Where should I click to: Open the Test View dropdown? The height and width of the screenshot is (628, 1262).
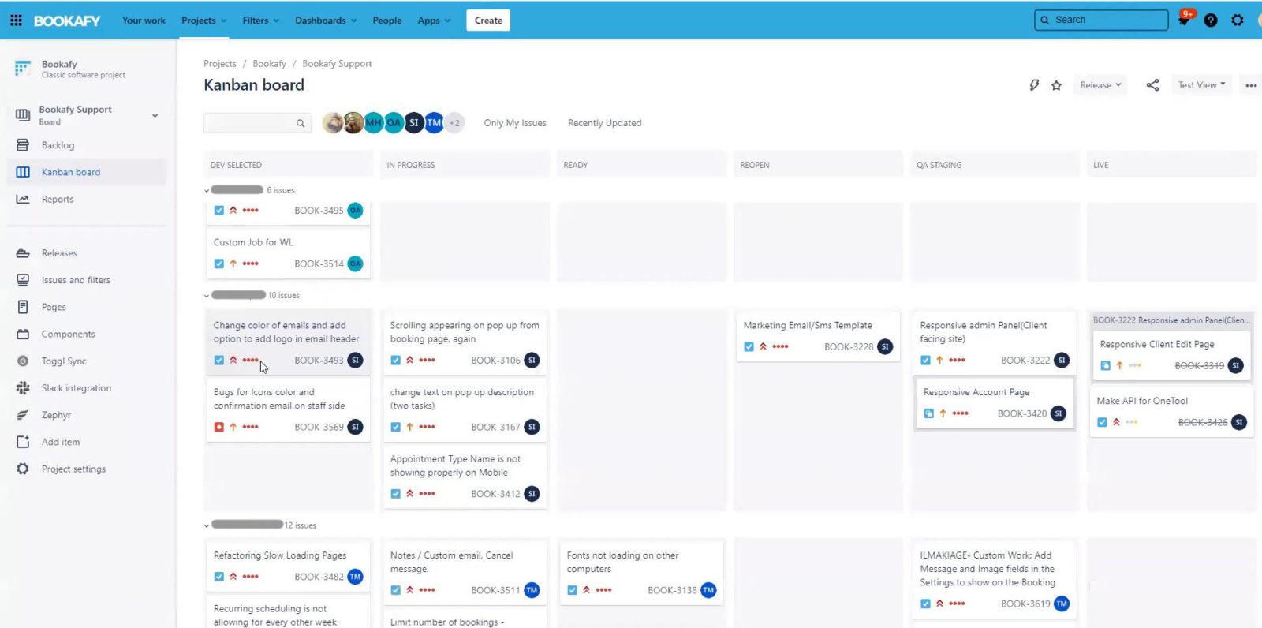click(1201, 85)
